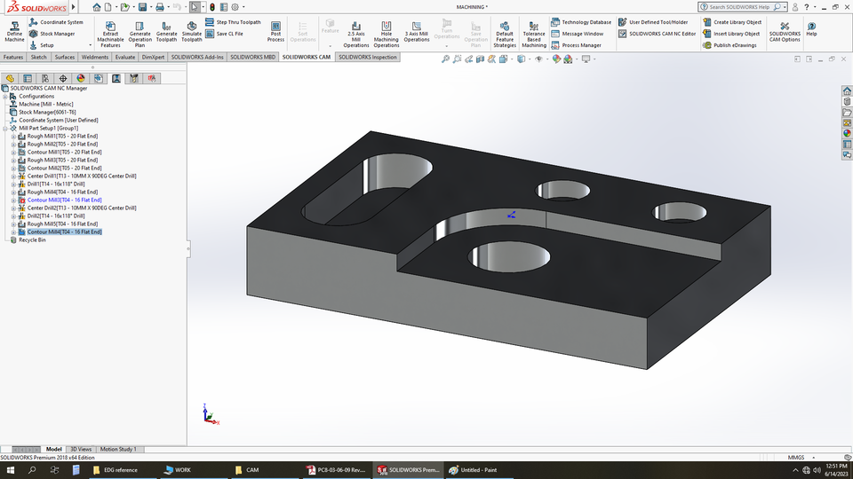Click Publish eDrawings
Screen dimensions: 853x479
click(x=729, y=45)
